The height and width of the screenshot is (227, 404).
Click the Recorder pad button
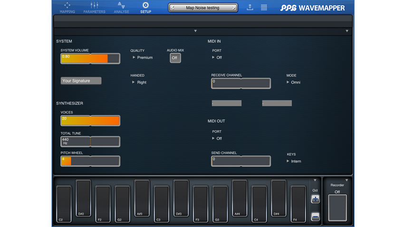pyautogui.click(x=337, y=208)
